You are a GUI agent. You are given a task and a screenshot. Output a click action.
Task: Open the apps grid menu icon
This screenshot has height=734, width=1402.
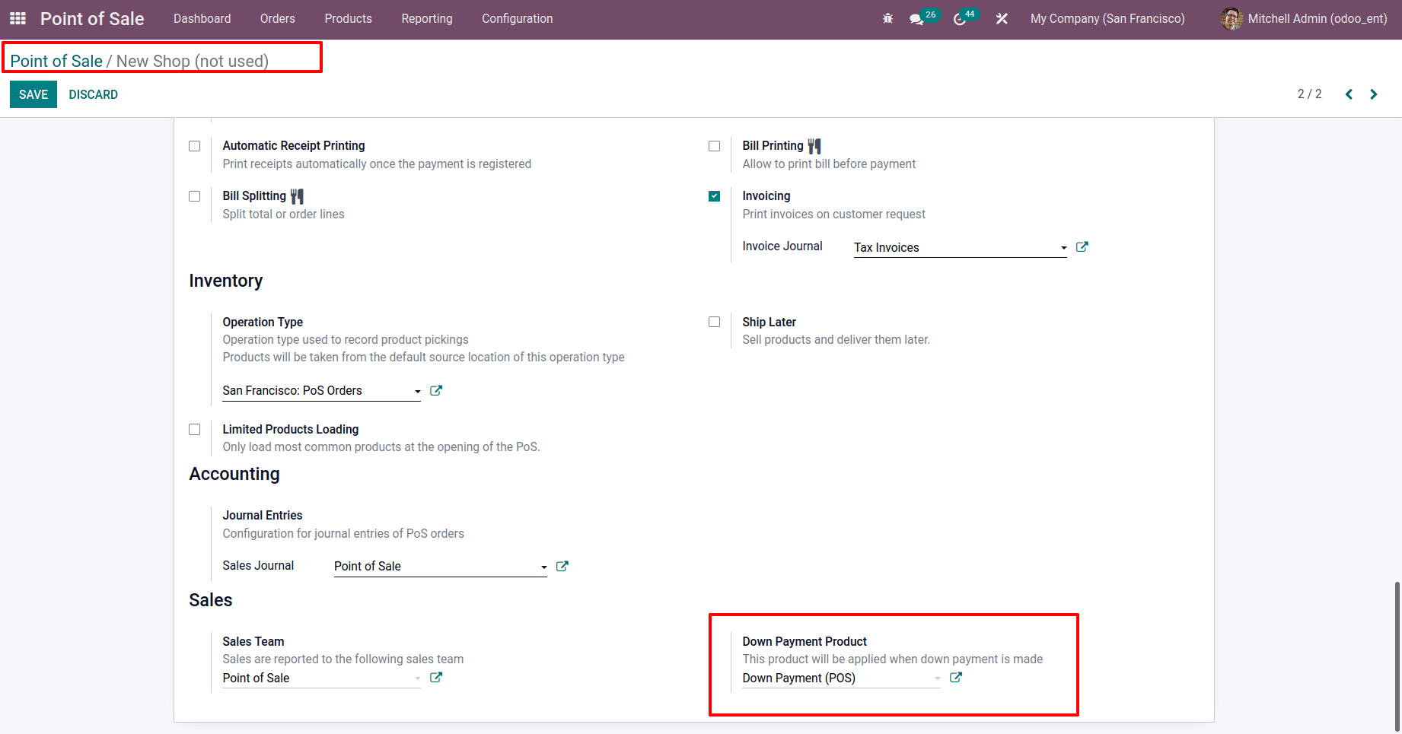tap(18, 18)
